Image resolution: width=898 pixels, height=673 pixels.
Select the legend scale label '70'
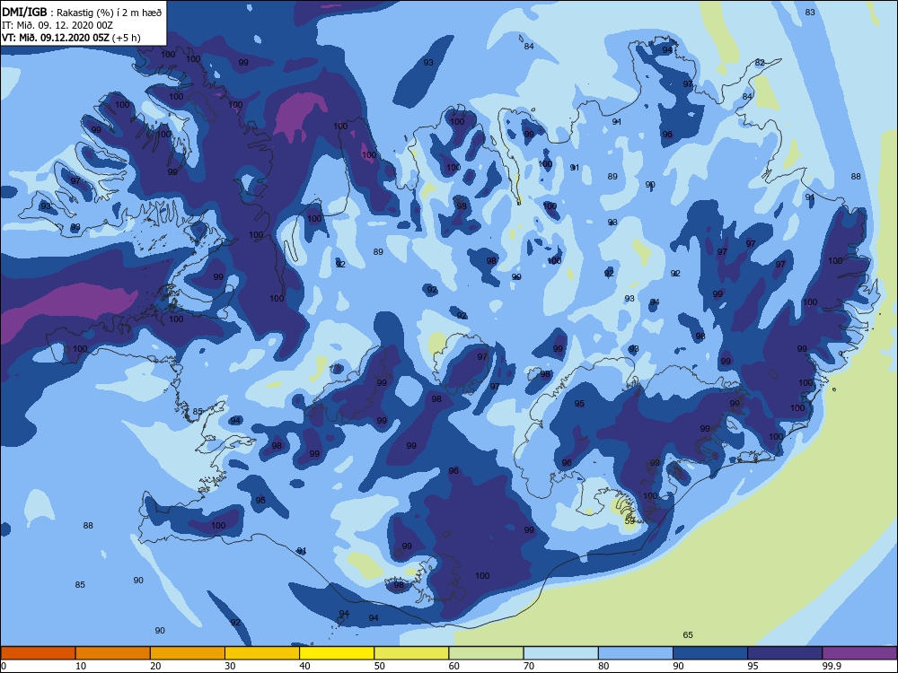(x=529, y=666)
